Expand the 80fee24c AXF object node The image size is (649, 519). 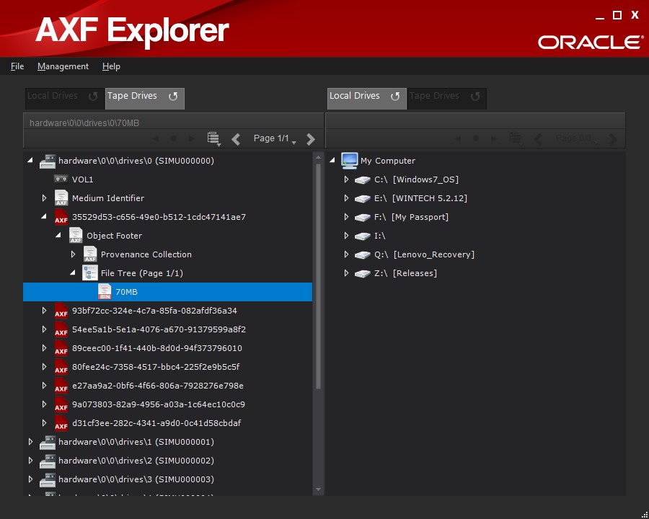pyautogui.click(x=44, y=367)
